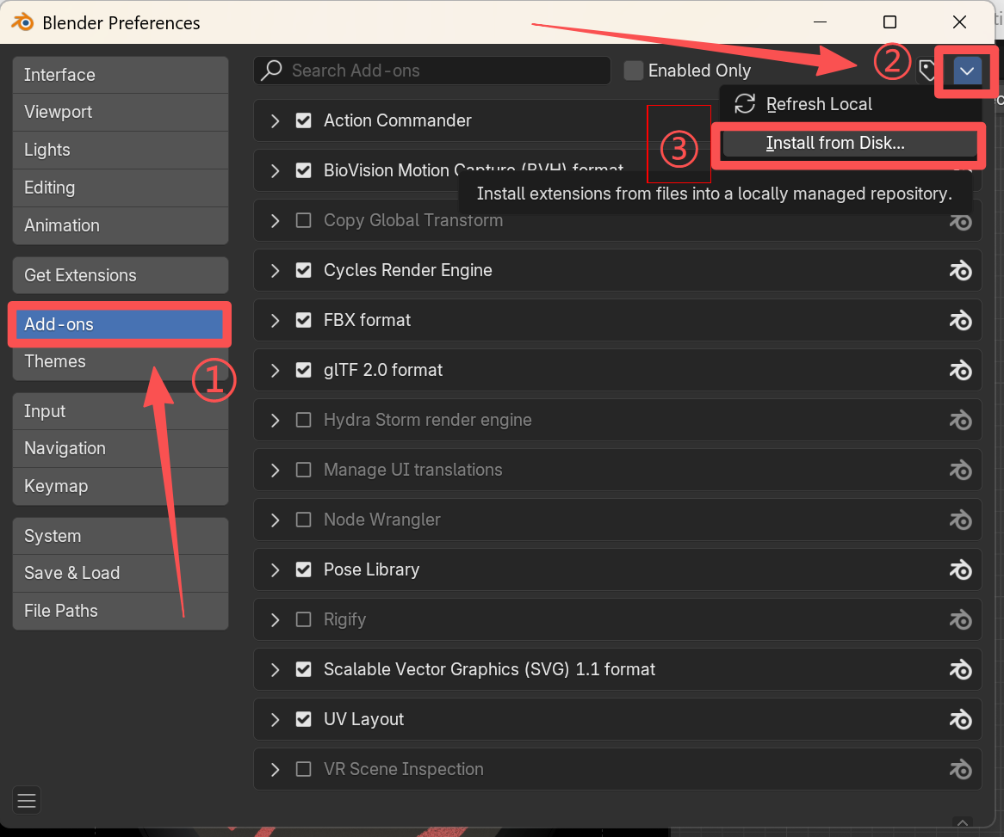Open the Save & Load preferences tab
The image size is (1004, 837).
pos(121,574)
